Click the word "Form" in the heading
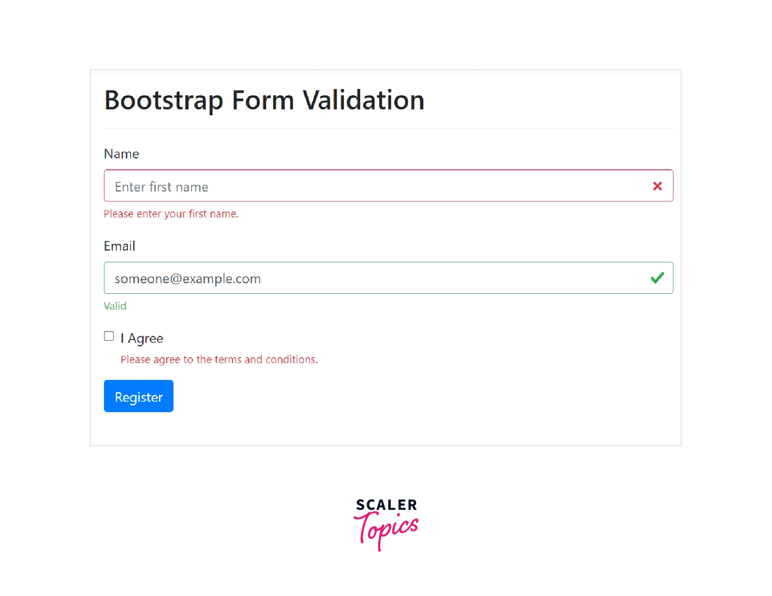Image resolution: width=772 pixels, height=596 pixels. tap(263, 100)
